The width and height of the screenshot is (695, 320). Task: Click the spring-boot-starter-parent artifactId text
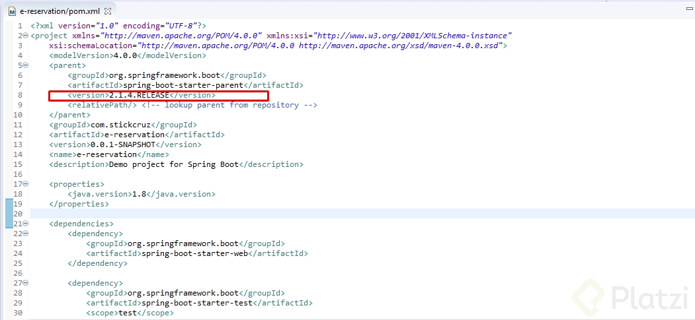(183, 85)
